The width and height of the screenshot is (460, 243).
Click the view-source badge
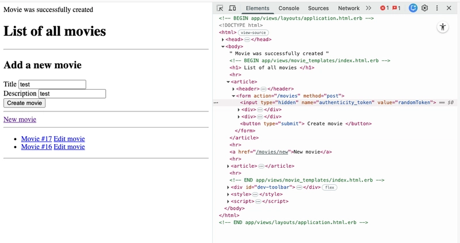point(253,33)
